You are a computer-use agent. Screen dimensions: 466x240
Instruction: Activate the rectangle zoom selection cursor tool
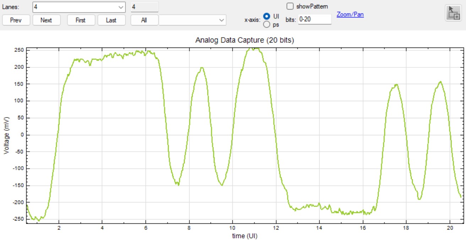tap(453, 12)
